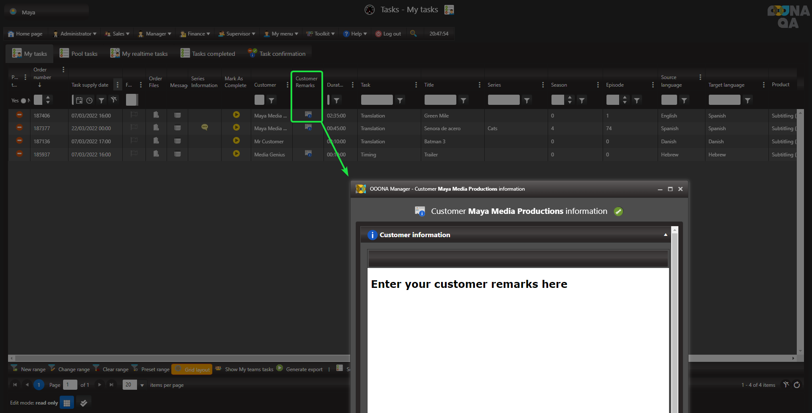Open customer remarks icon for order 187406

point(308,115)
